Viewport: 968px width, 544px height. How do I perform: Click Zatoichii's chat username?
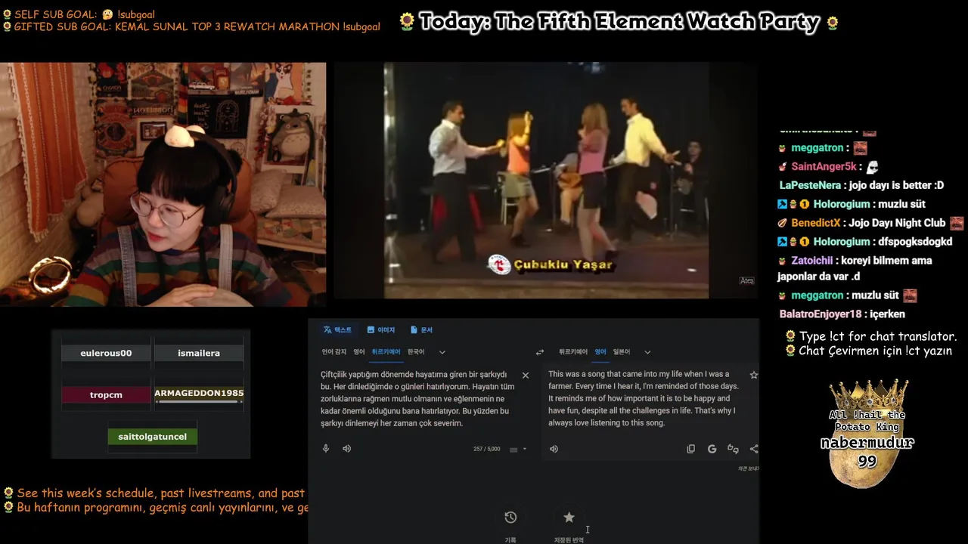813,261
